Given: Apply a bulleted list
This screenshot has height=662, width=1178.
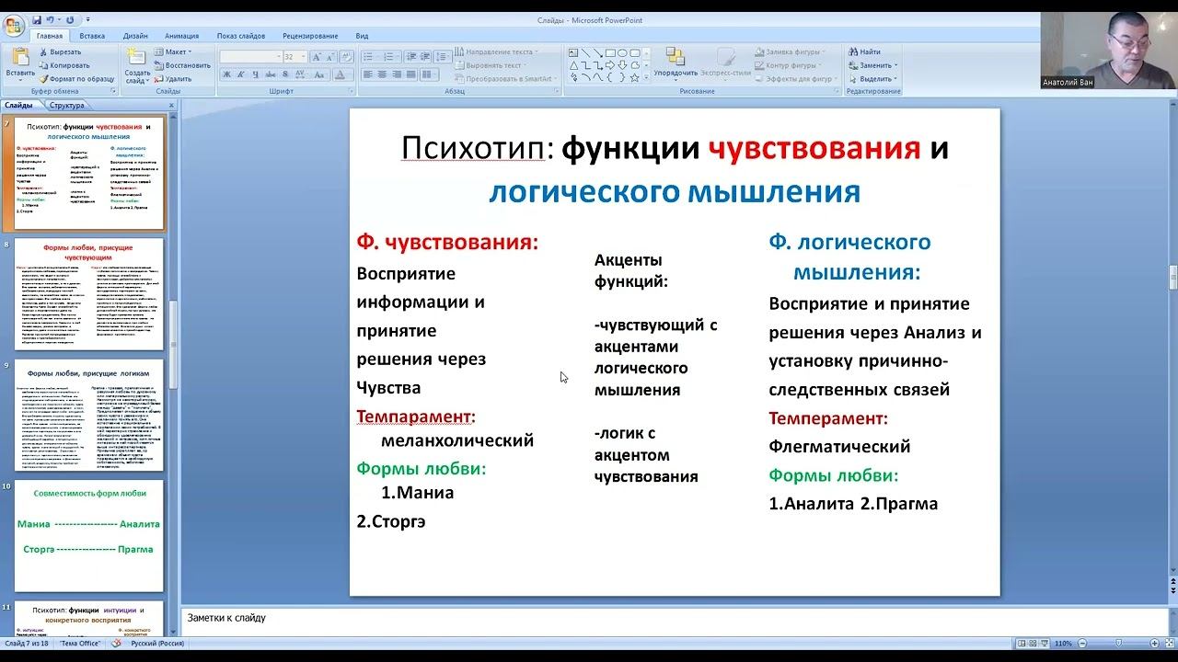Looking at the screenshot, I should (371, 57).
